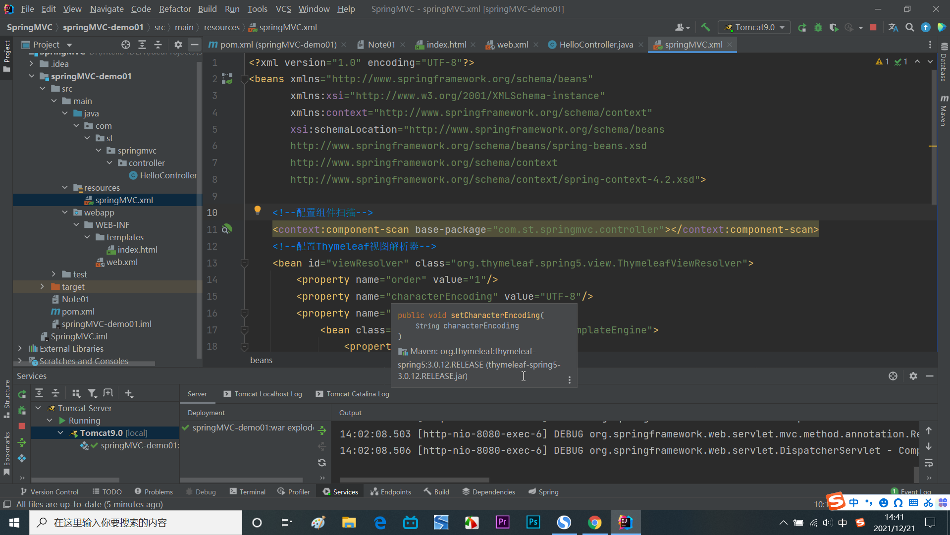Click the intention lightbulb on line 10
Screen dimensions: 950x535
pos(257,210)
